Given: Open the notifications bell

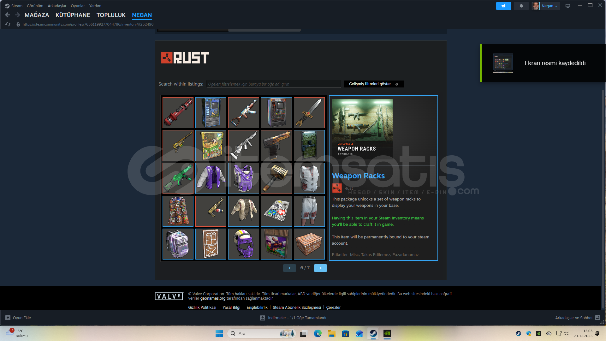Looking at the screenshot, I should (521, 6).
